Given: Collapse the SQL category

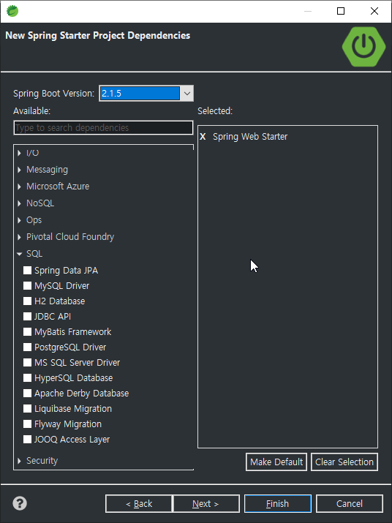Looking at the screenshot, I should click(x=19, y=254).
